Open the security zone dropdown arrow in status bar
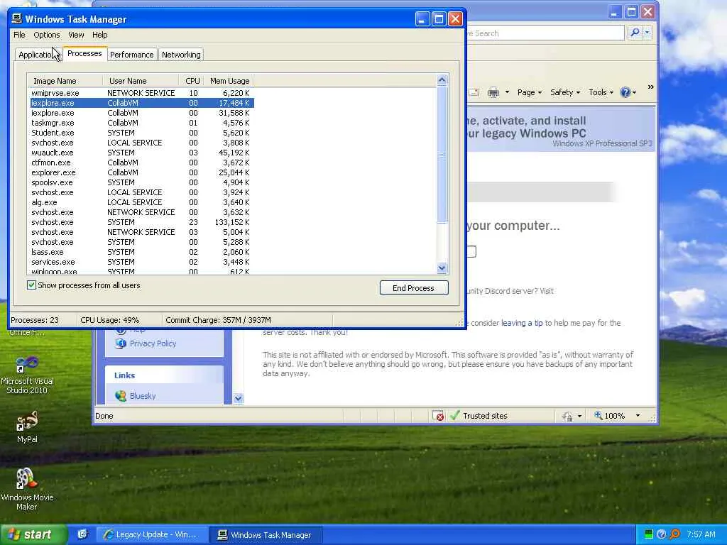This screenshot has height=545, width=727. [x=579, y=416]
